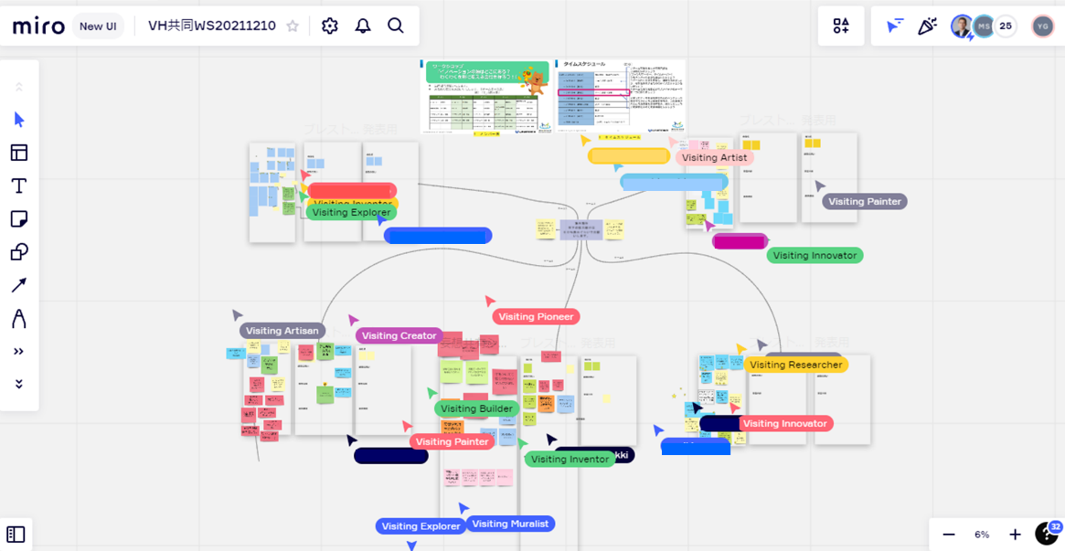
Task: Open board settings gear icon
Action: [x=330, y=26]
